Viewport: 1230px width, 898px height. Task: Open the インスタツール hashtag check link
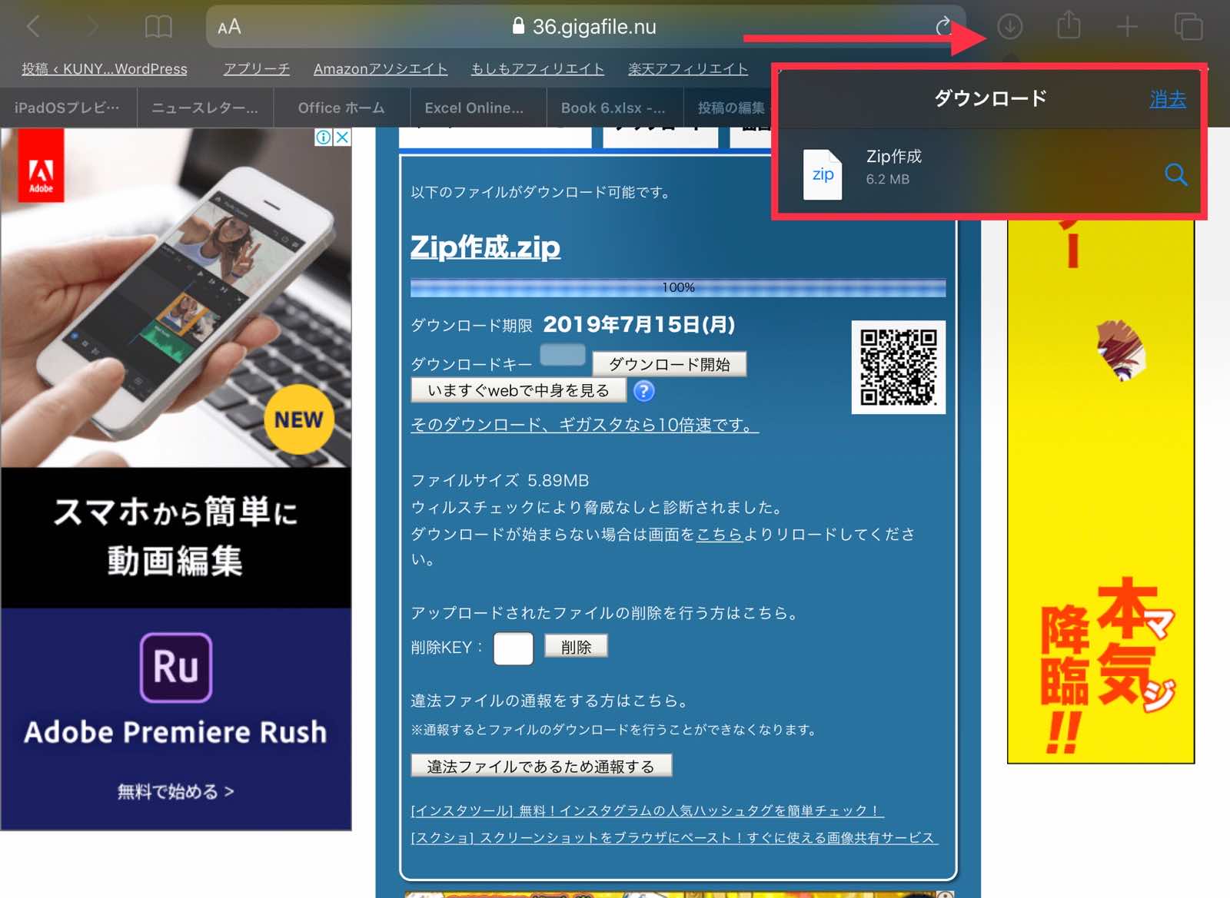[x=647, y=810]
